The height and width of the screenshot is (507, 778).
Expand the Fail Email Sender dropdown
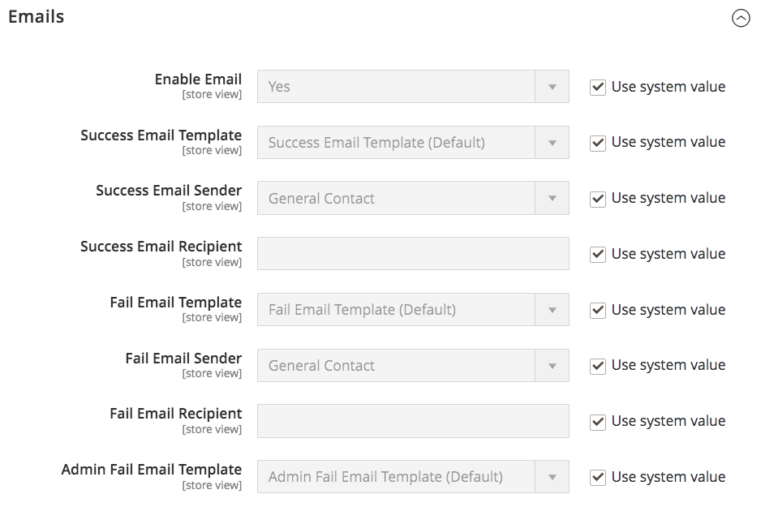[x=413, y=366]
